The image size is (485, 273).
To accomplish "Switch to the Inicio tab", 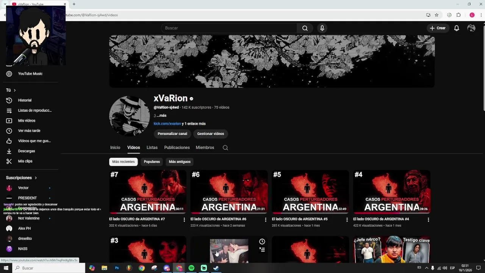I will pos(115,147).
